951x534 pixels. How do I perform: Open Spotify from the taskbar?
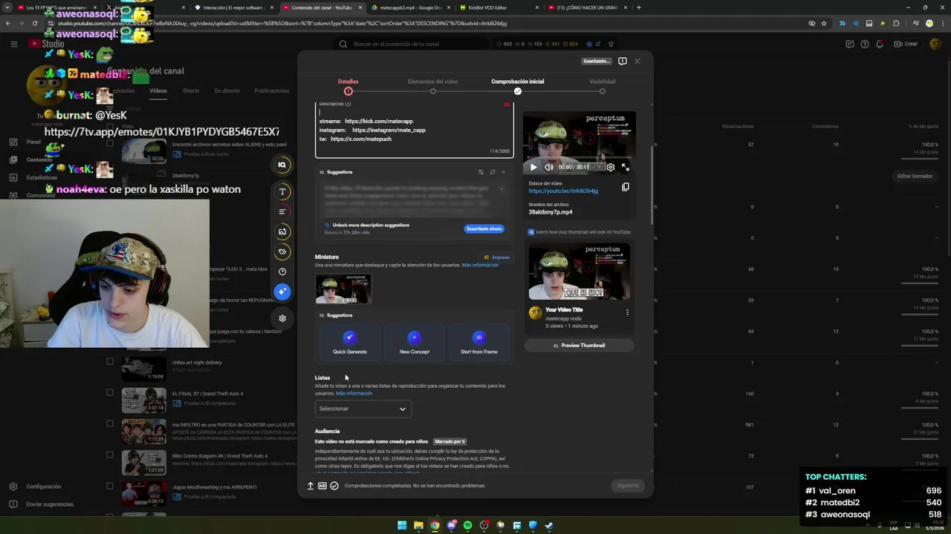[467, 525]
